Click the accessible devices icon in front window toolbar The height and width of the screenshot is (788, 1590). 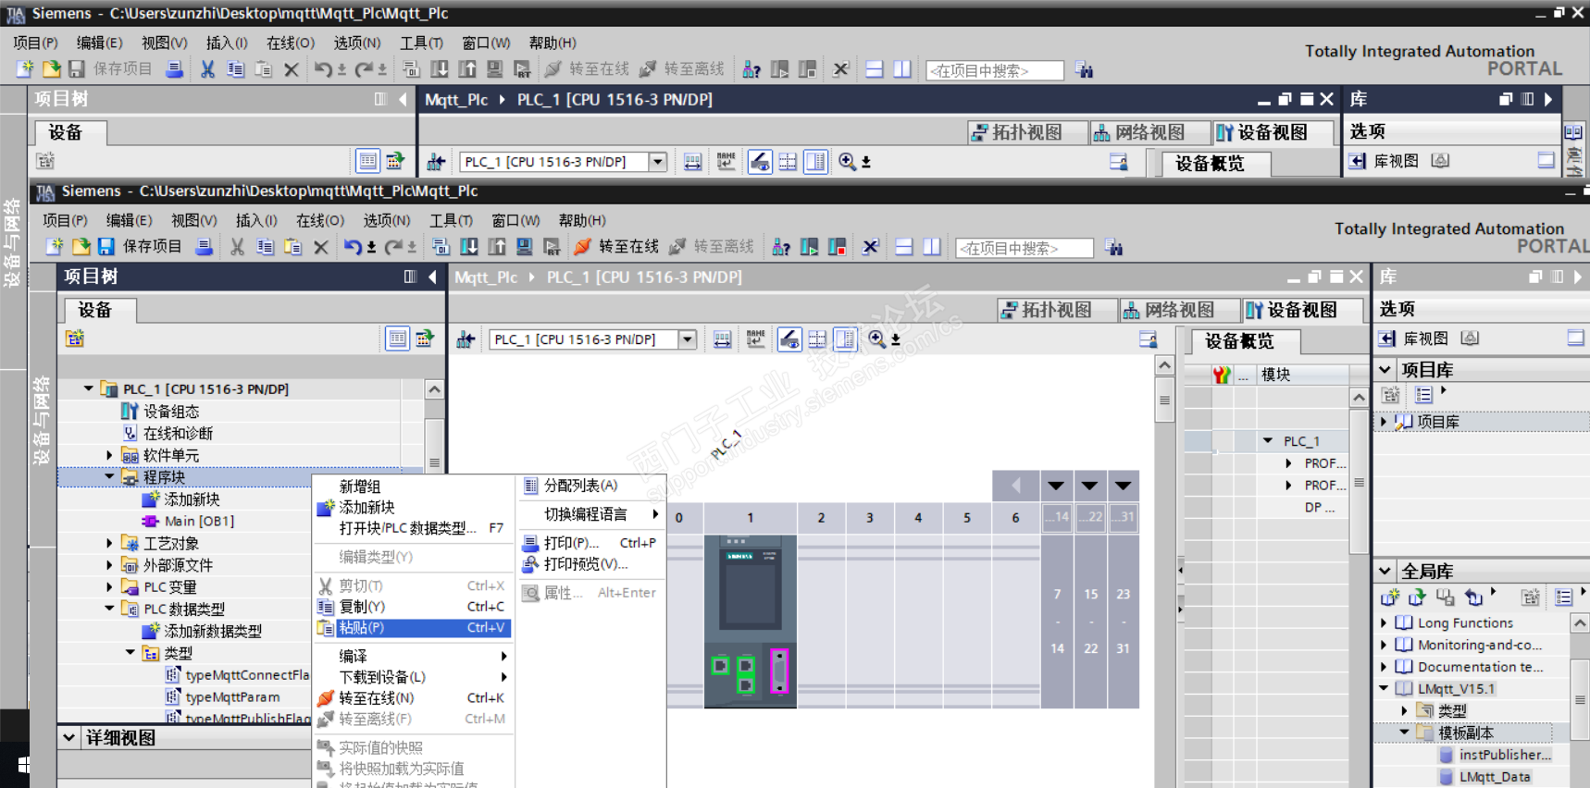(x=781, y=247)
